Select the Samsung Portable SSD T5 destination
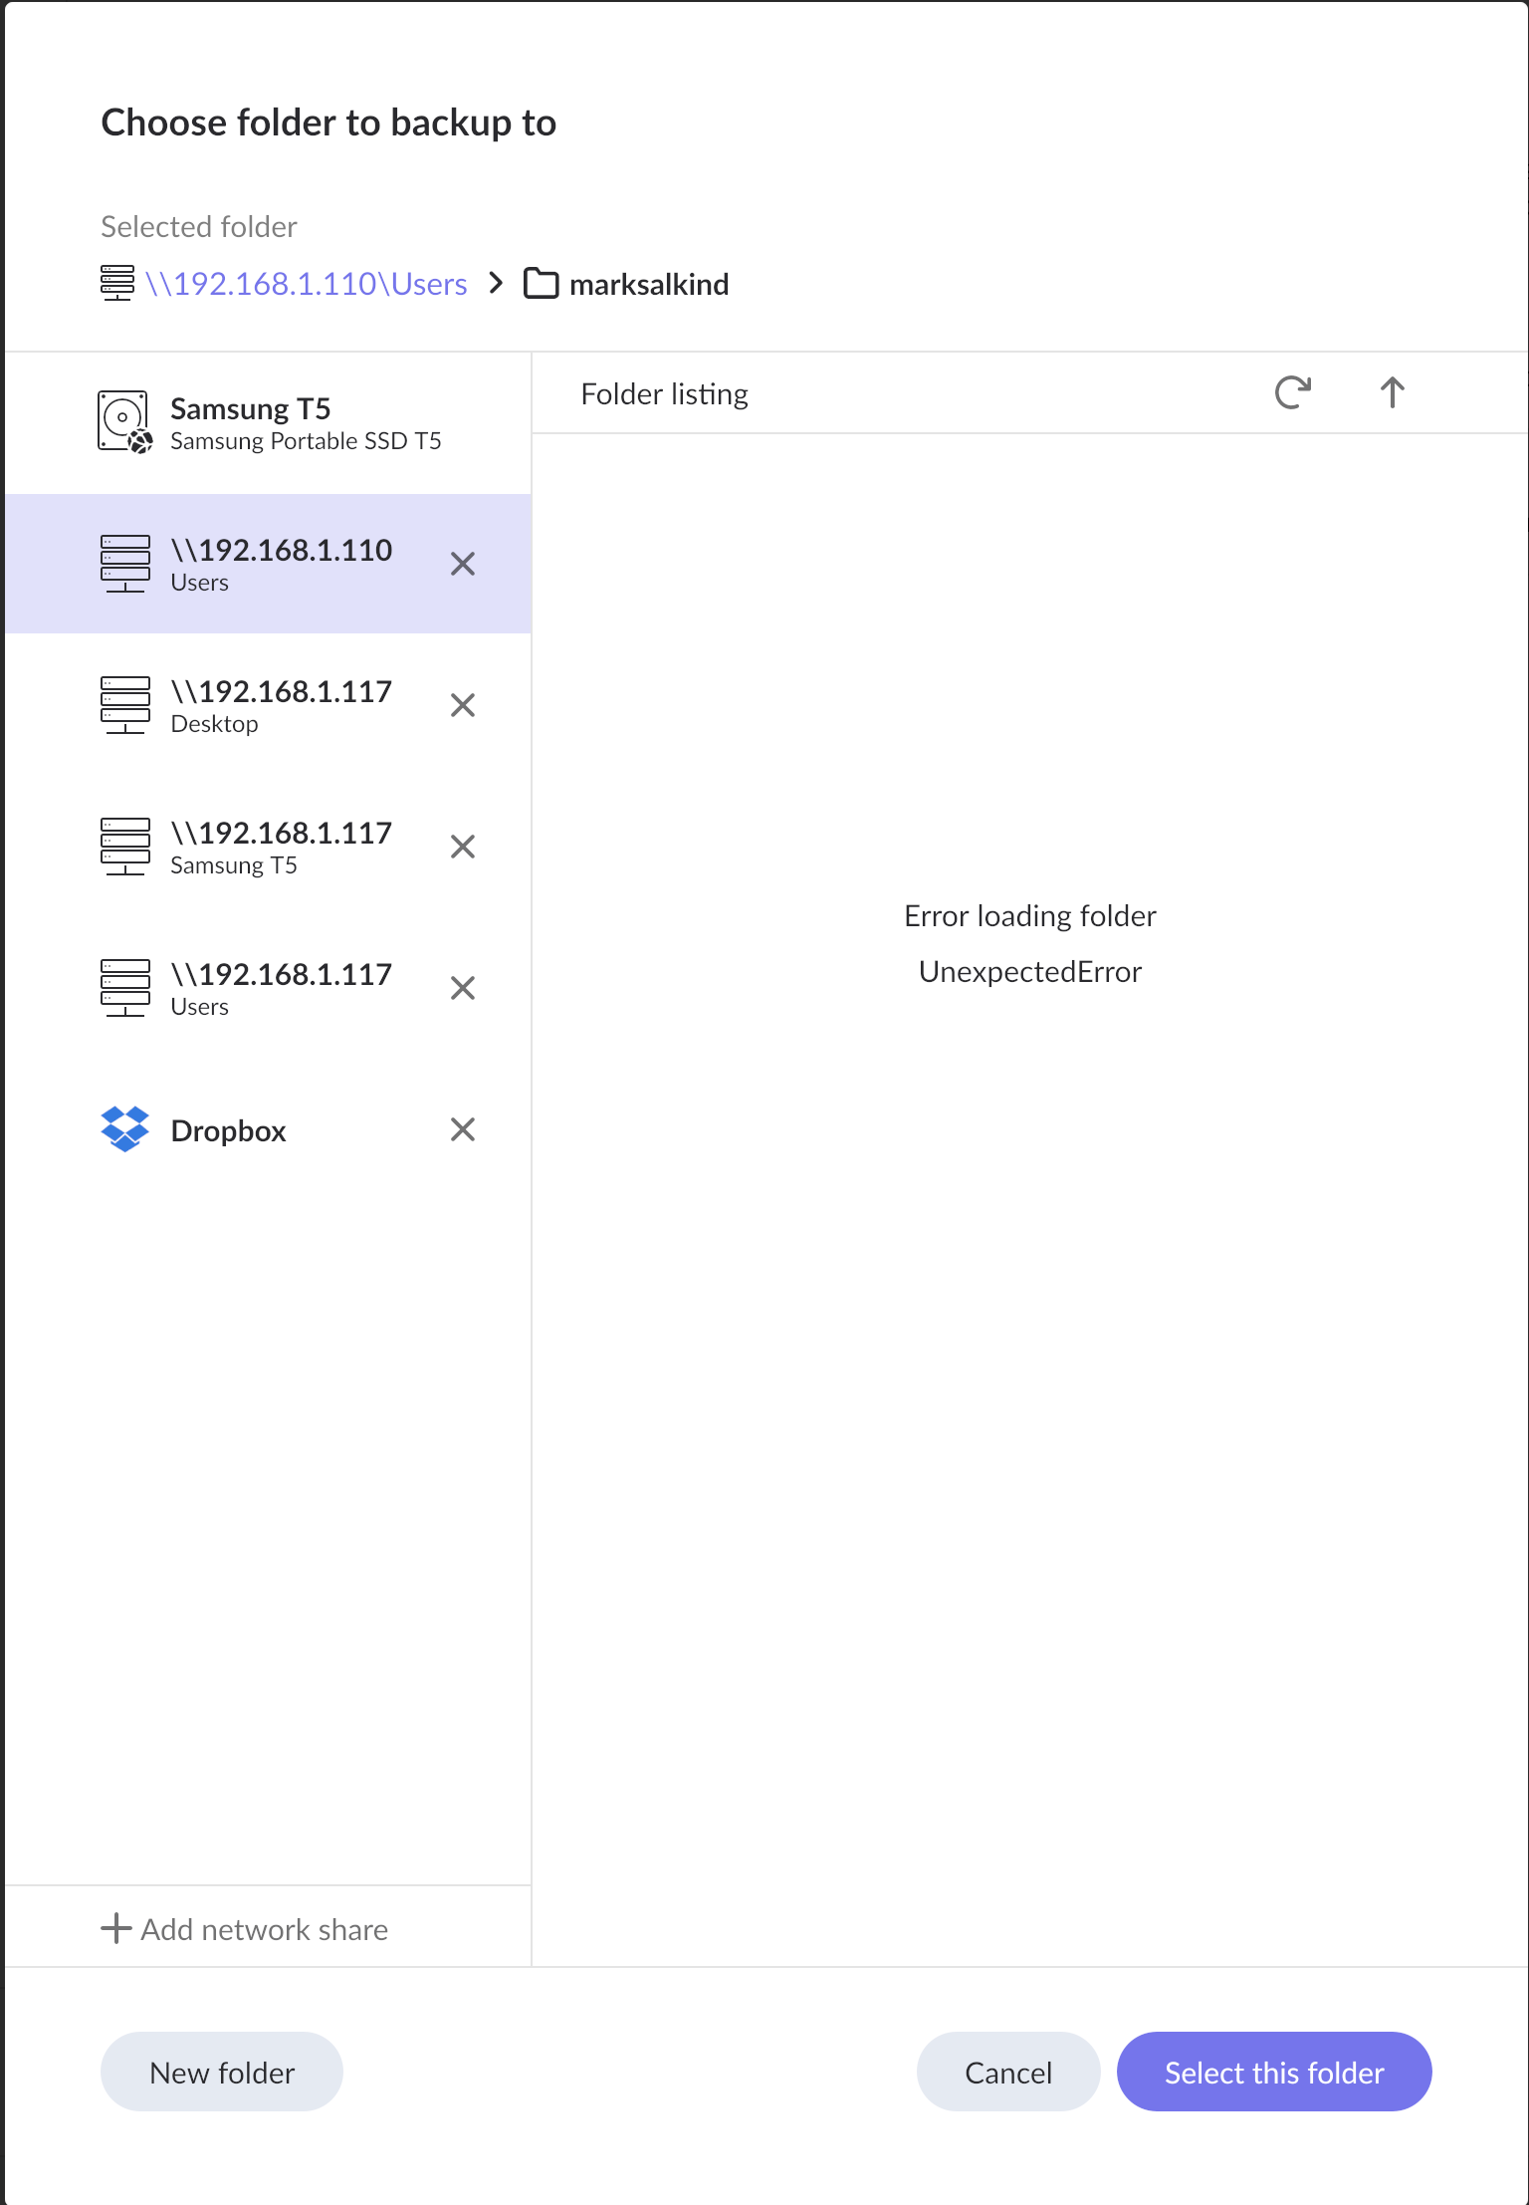 268,423
